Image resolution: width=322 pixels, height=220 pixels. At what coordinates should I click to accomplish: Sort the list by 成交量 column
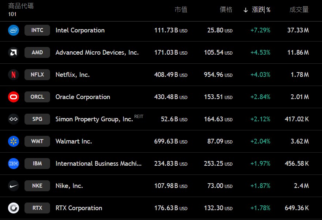coord(299,10)
